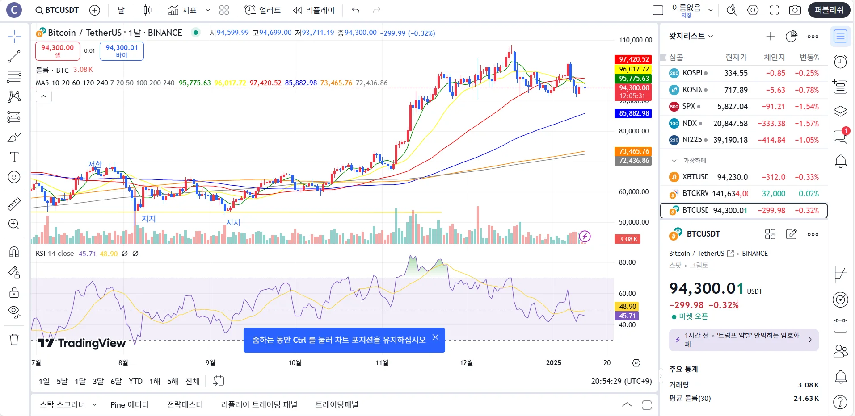Toggle lock all drawings

[14, 292]
